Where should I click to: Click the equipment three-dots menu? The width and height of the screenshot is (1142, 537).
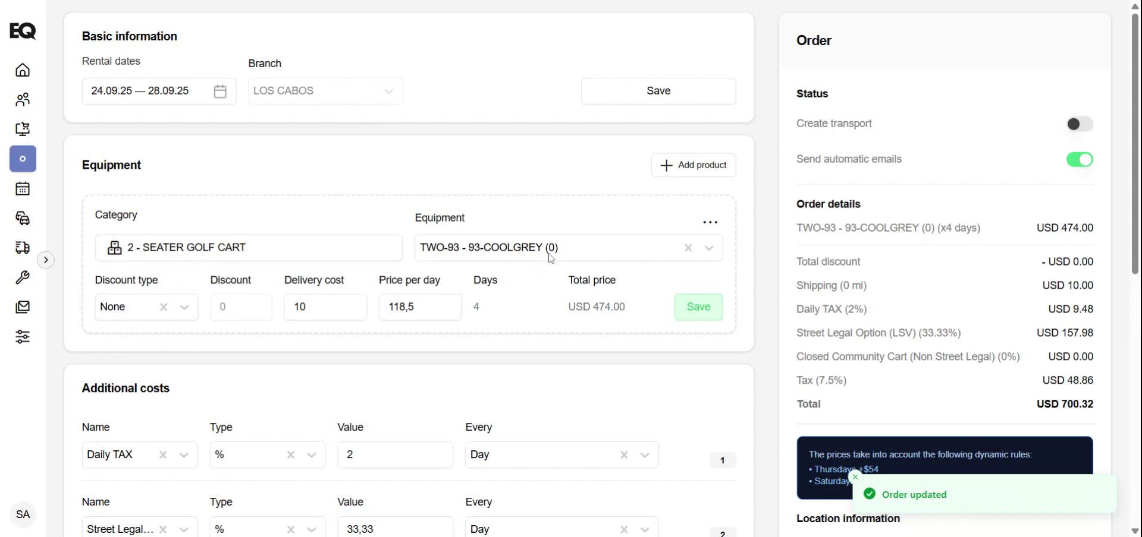pyautogui.click(x=710, y=222)
